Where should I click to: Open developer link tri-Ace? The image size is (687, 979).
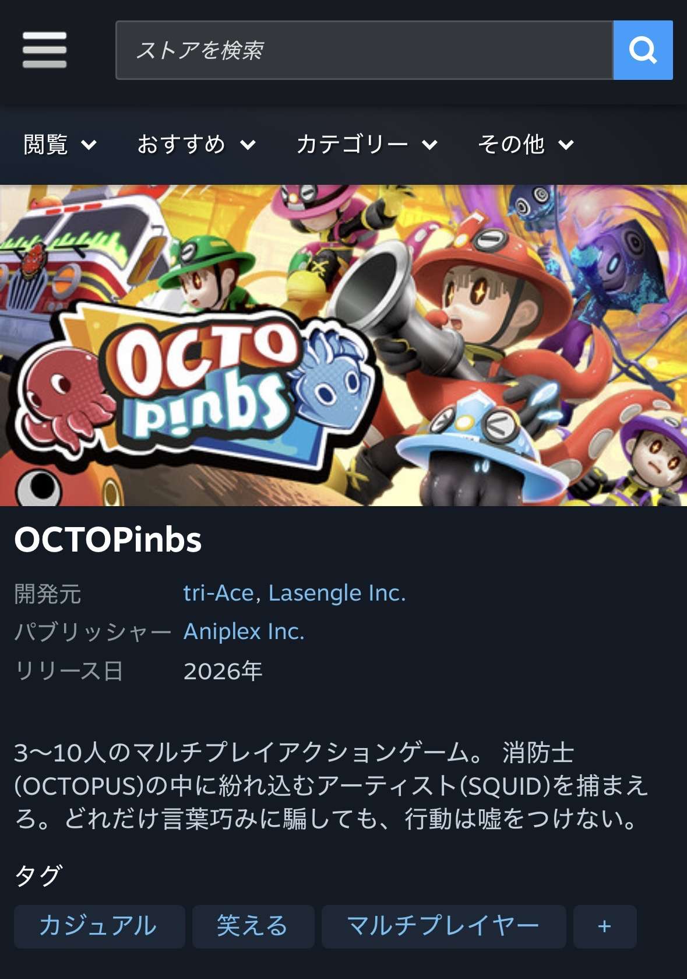point(219,593)
